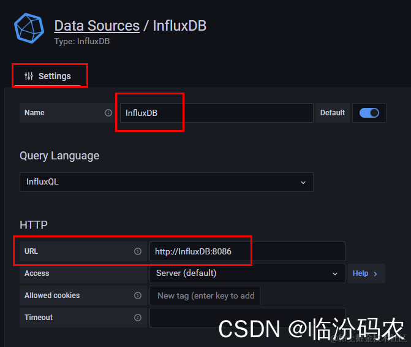Click the chevron of the Query Language selector

click(303, 183)
